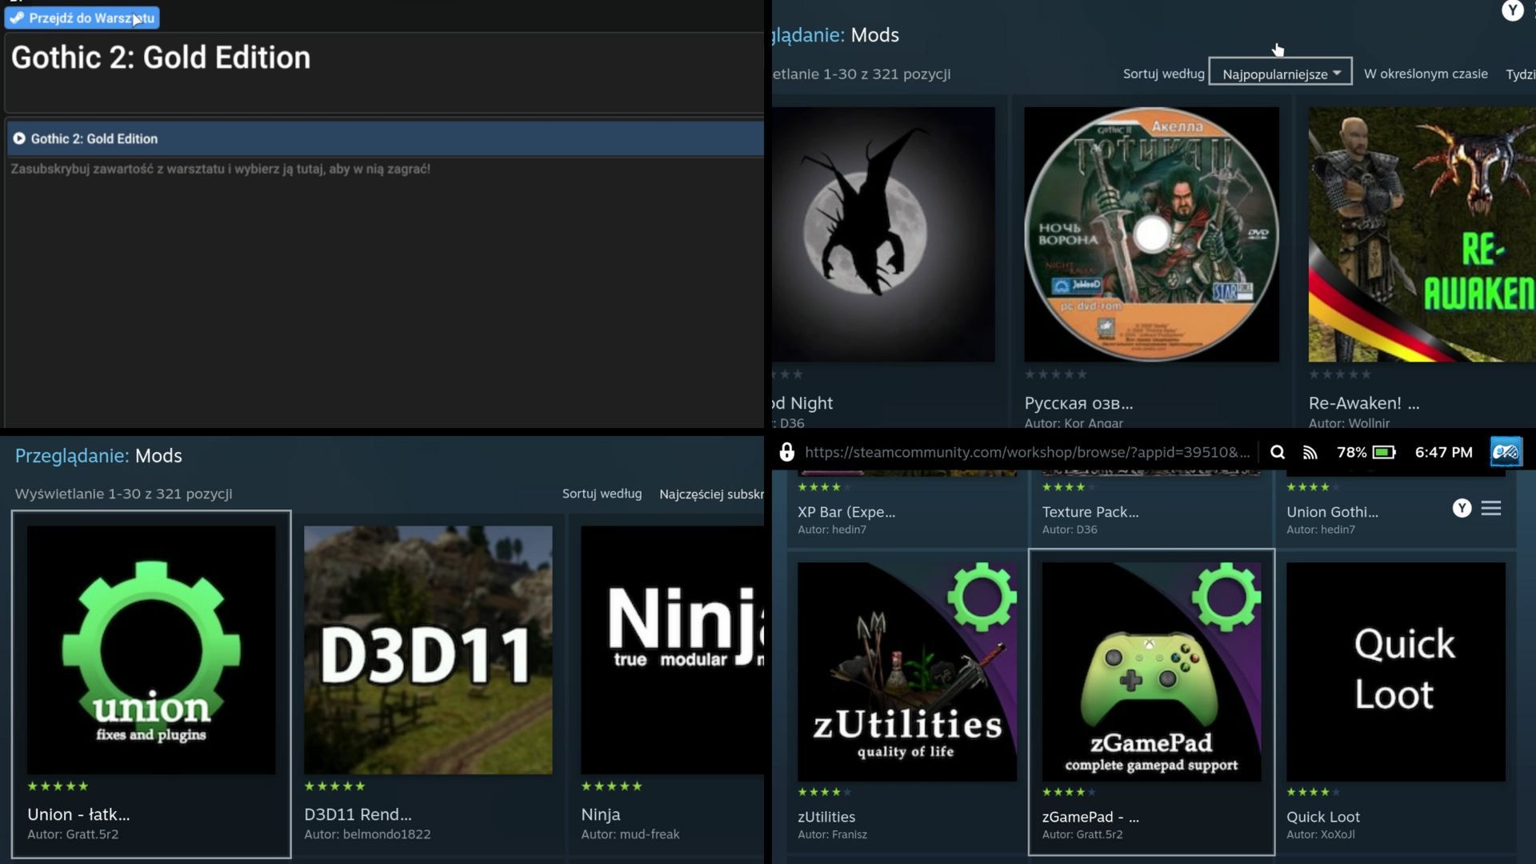The height and width of the screenshot is (864, 1536).
Task: Open the hamburger menu icon
Action: (x=1490, y=508)
